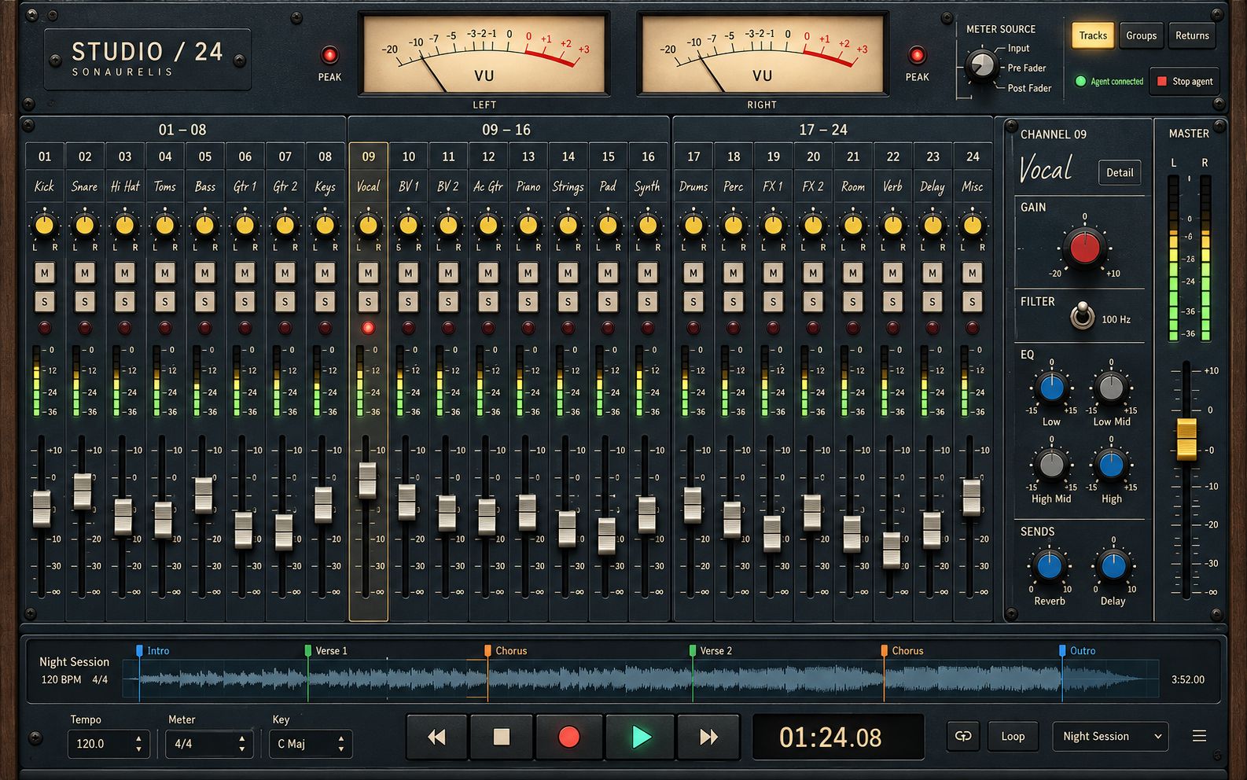The image size is (1247, 780).
Task: Mute the Vocal channel
Action: 368,274
